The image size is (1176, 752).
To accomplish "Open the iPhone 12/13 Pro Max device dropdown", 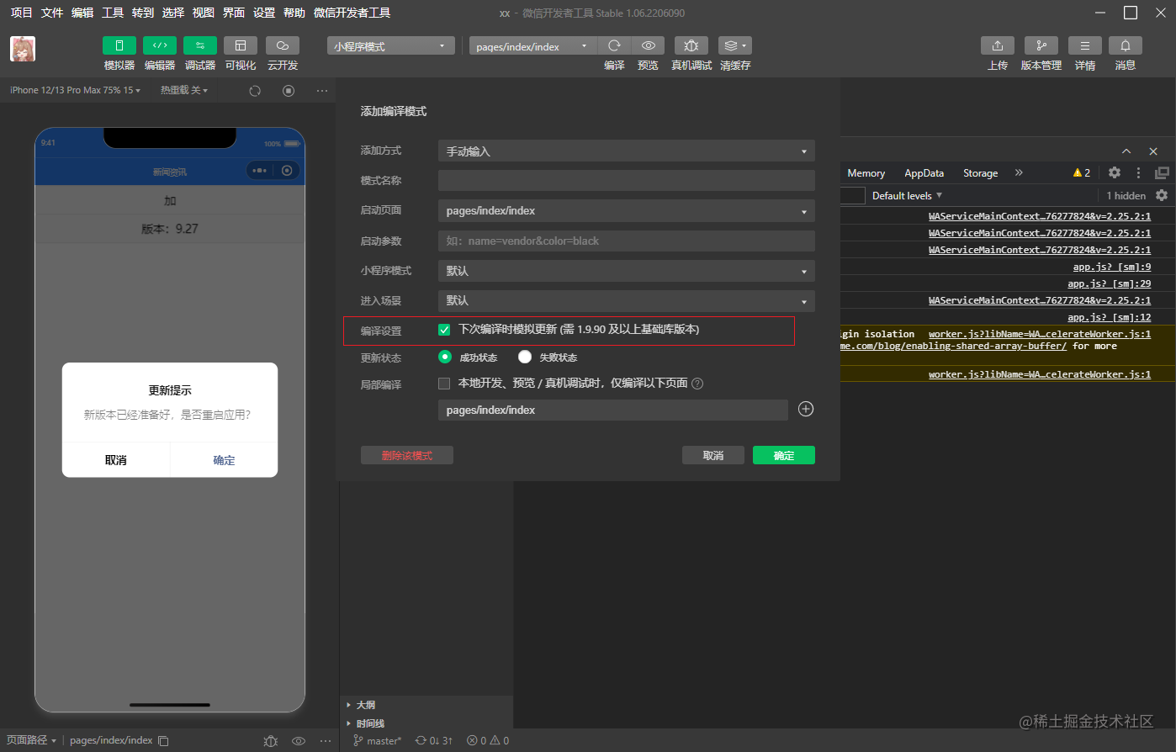I will [76, 90].
